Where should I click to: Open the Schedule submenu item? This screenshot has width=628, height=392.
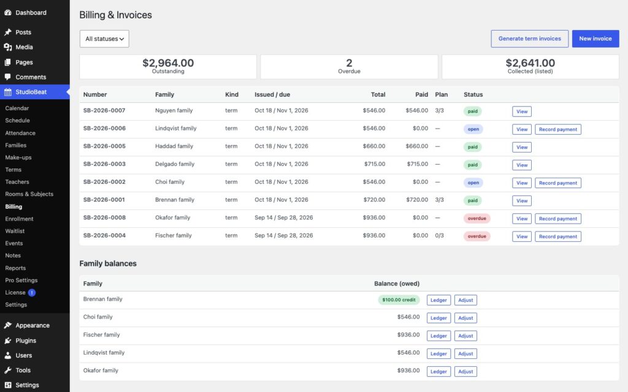pyautogui.click(x=17, y=121)
